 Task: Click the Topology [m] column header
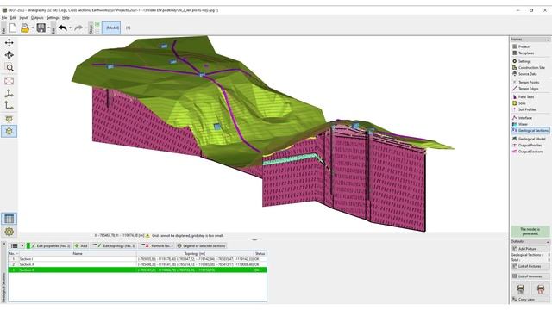pos(195,253)
